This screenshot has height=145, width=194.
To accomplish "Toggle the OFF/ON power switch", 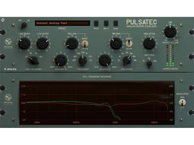I will pyautogui.click(x=24, y=25).
